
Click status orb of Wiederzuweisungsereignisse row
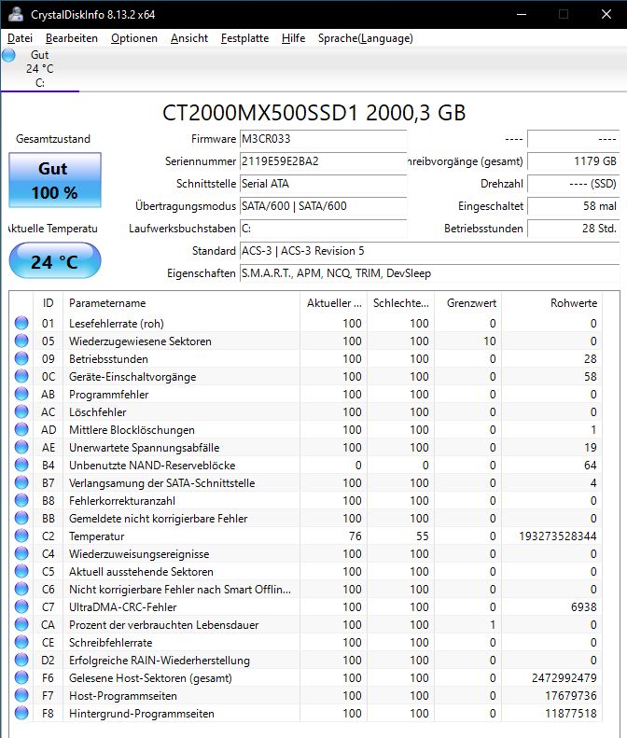[21, 553]
